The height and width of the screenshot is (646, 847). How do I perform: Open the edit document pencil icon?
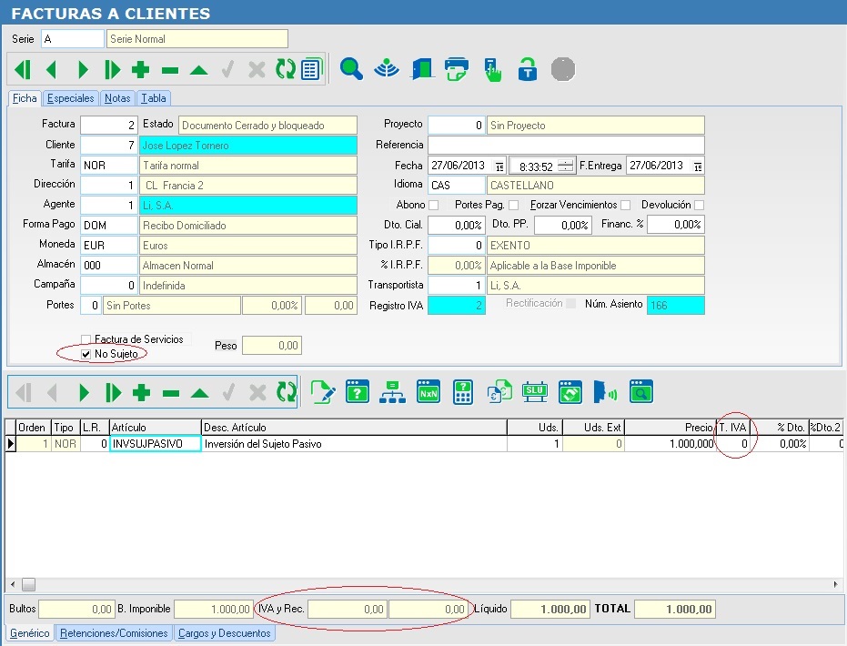[323, 392]
